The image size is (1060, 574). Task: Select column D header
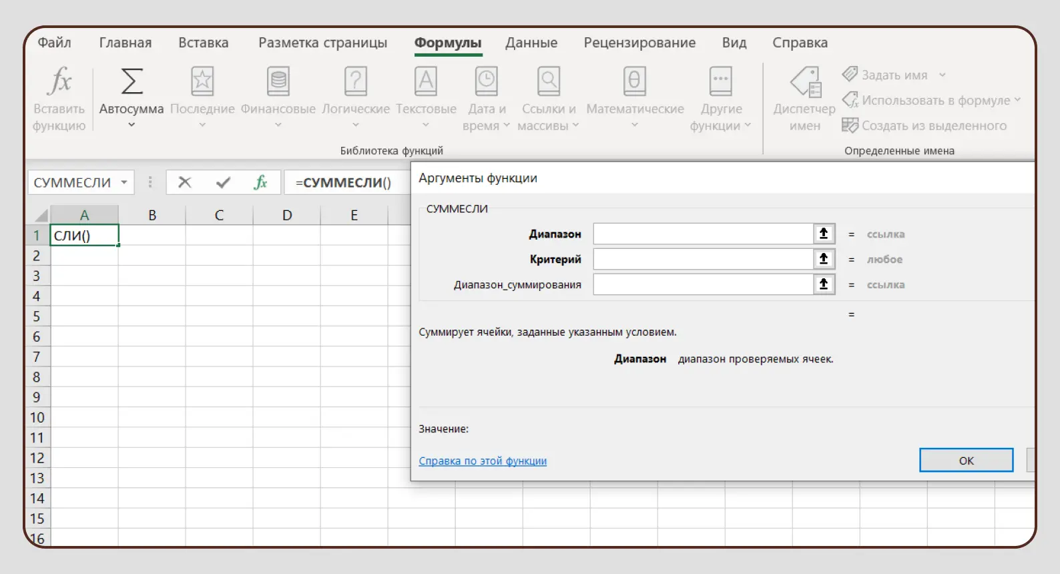[287, 215]
